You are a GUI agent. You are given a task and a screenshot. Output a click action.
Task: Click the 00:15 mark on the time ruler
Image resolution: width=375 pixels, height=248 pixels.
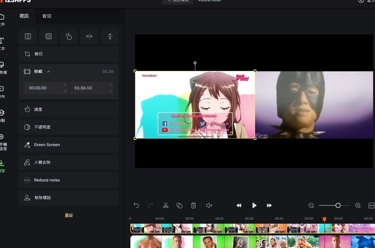(219, 219)
